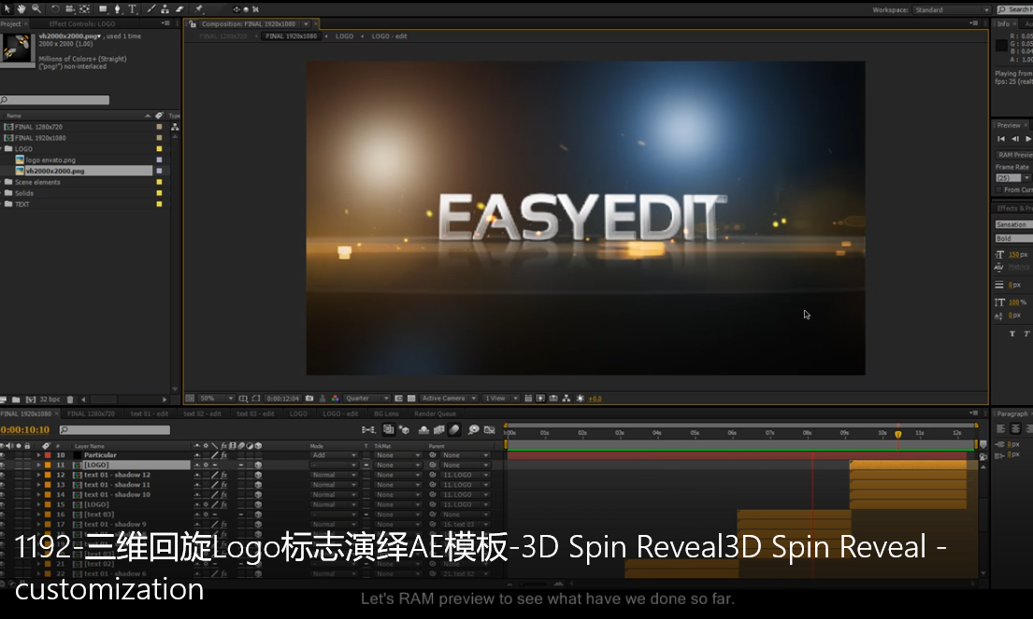
Task: Select the Rectangle shape tool
Action: 103,9
